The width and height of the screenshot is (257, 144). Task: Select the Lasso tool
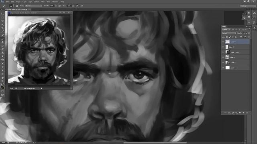click(x=3, y=21)
